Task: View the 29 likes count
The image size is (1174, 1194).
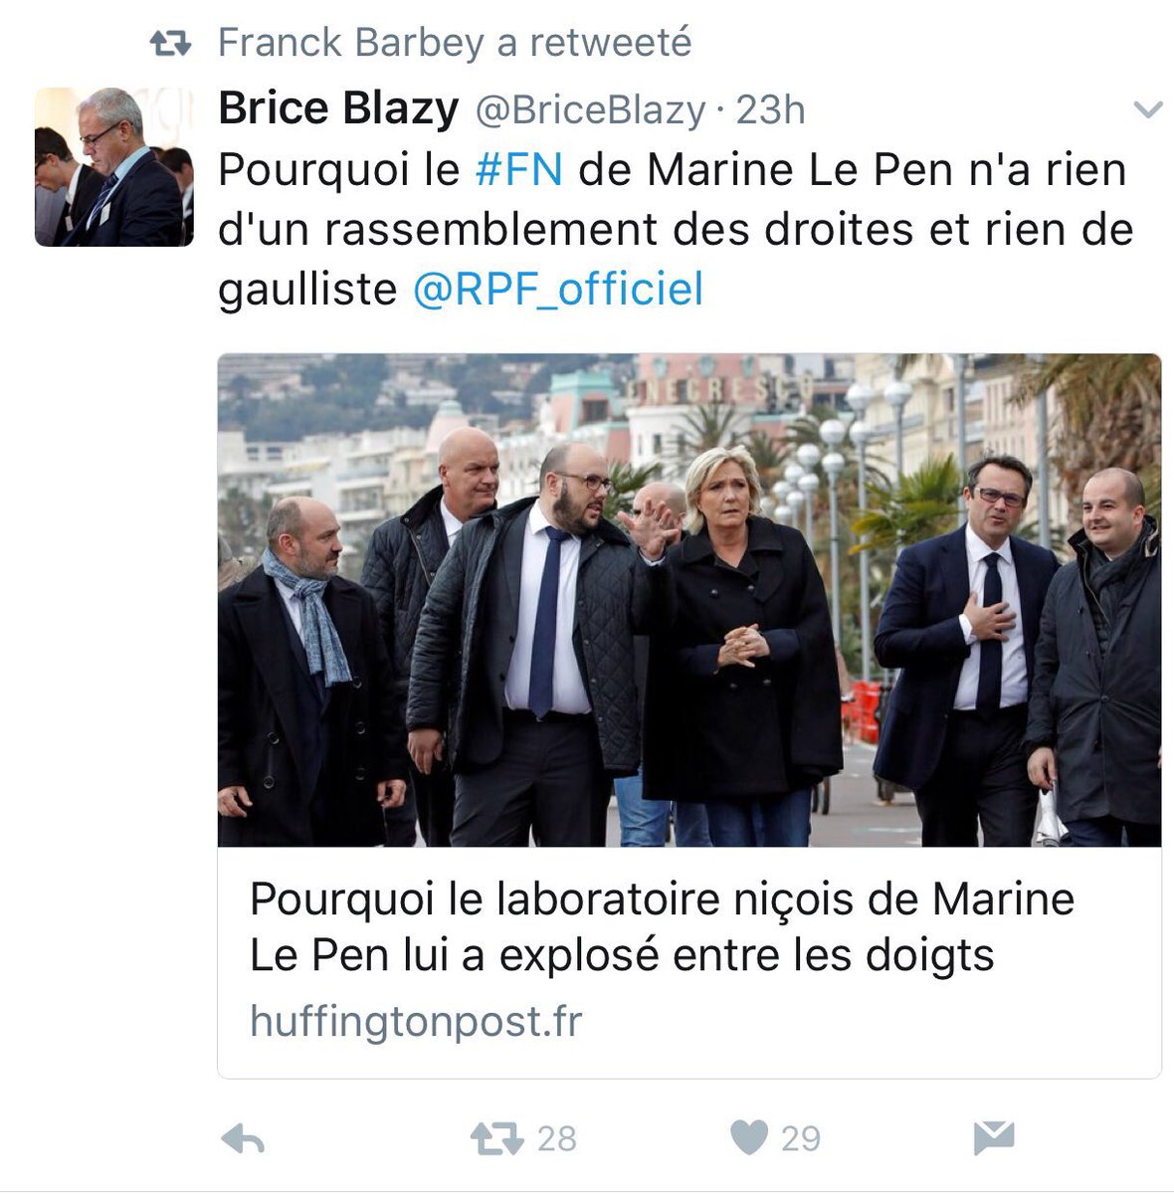Action: [801, 1139]
